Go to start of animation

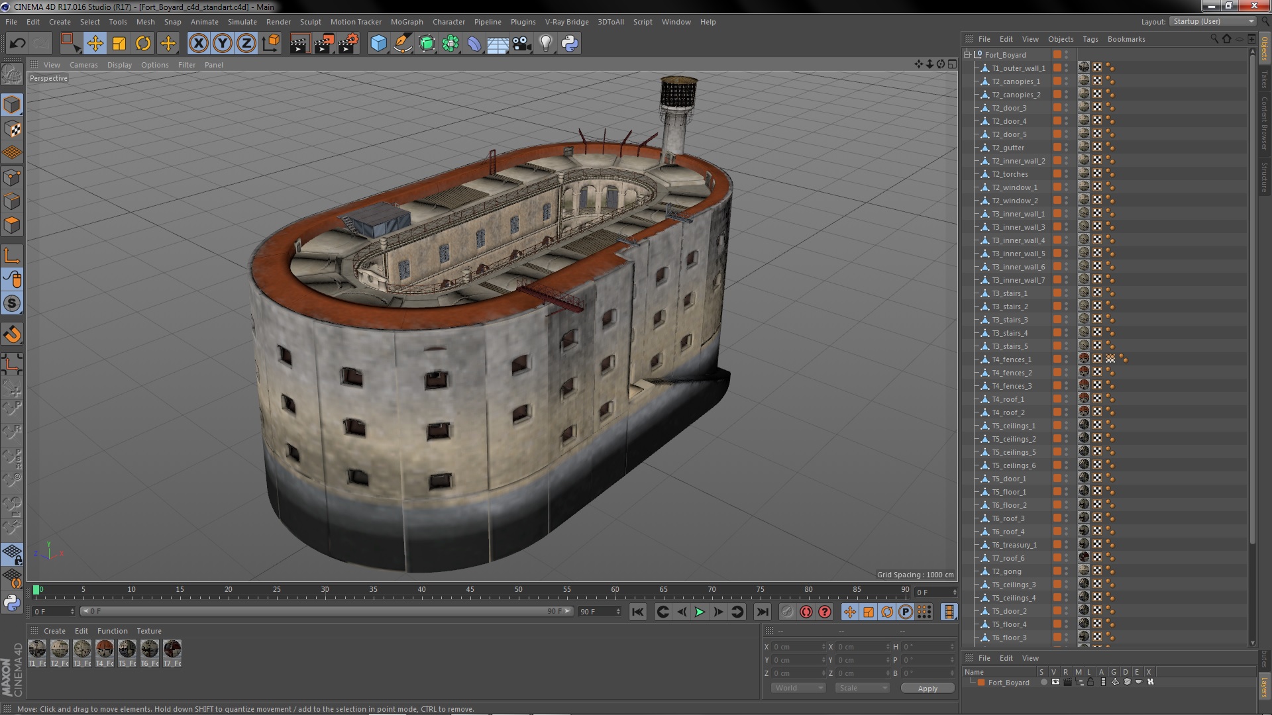coord(637,612)
